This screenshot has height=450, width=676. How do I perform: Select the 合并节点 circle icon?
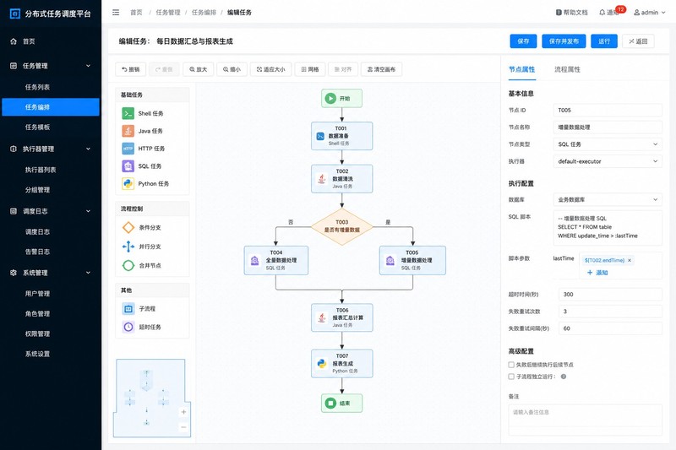point(128,265)
